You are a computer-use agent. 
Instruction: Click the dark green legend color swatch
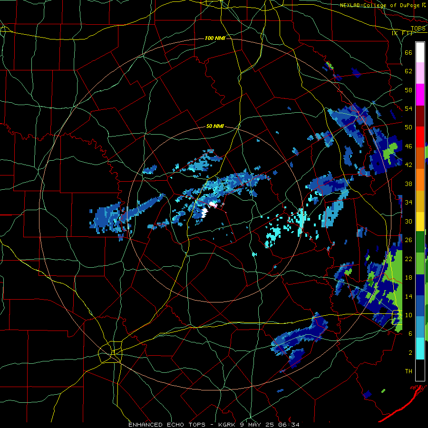tap(420, 242)
